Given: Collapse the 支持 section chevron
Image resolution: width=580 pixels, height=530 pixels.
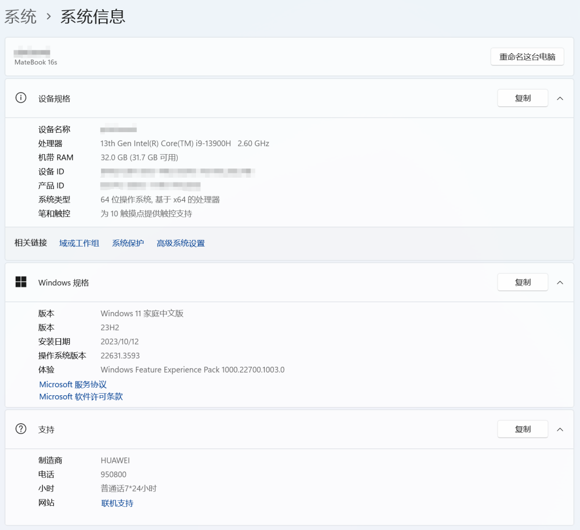Looking at the screenshot, I should 560,430.
